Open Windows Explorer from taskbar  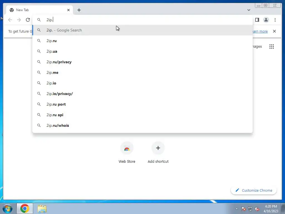(x=42, y=209)
